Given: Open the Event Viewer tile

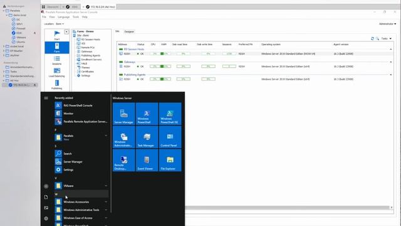Looking at the screenshot, I should 147,160.
